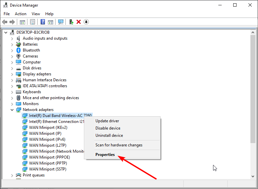Expand the Batteries category
The width and height of the screenshot is (258, 189).
[12, 45]
